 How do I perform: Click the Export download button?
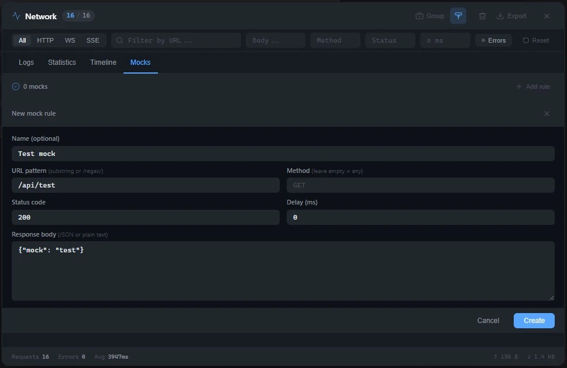(x=511, y=16)
